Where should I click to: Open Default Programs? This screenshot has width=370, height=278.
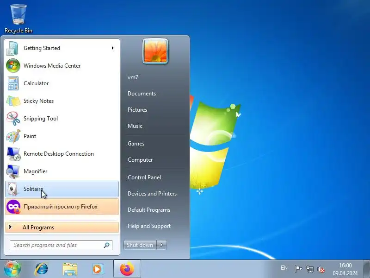[148, 210]
